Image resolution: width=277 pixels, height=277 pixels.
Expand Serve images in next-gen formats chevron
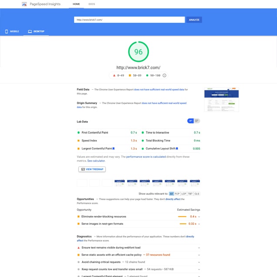(x=199, y=224)
